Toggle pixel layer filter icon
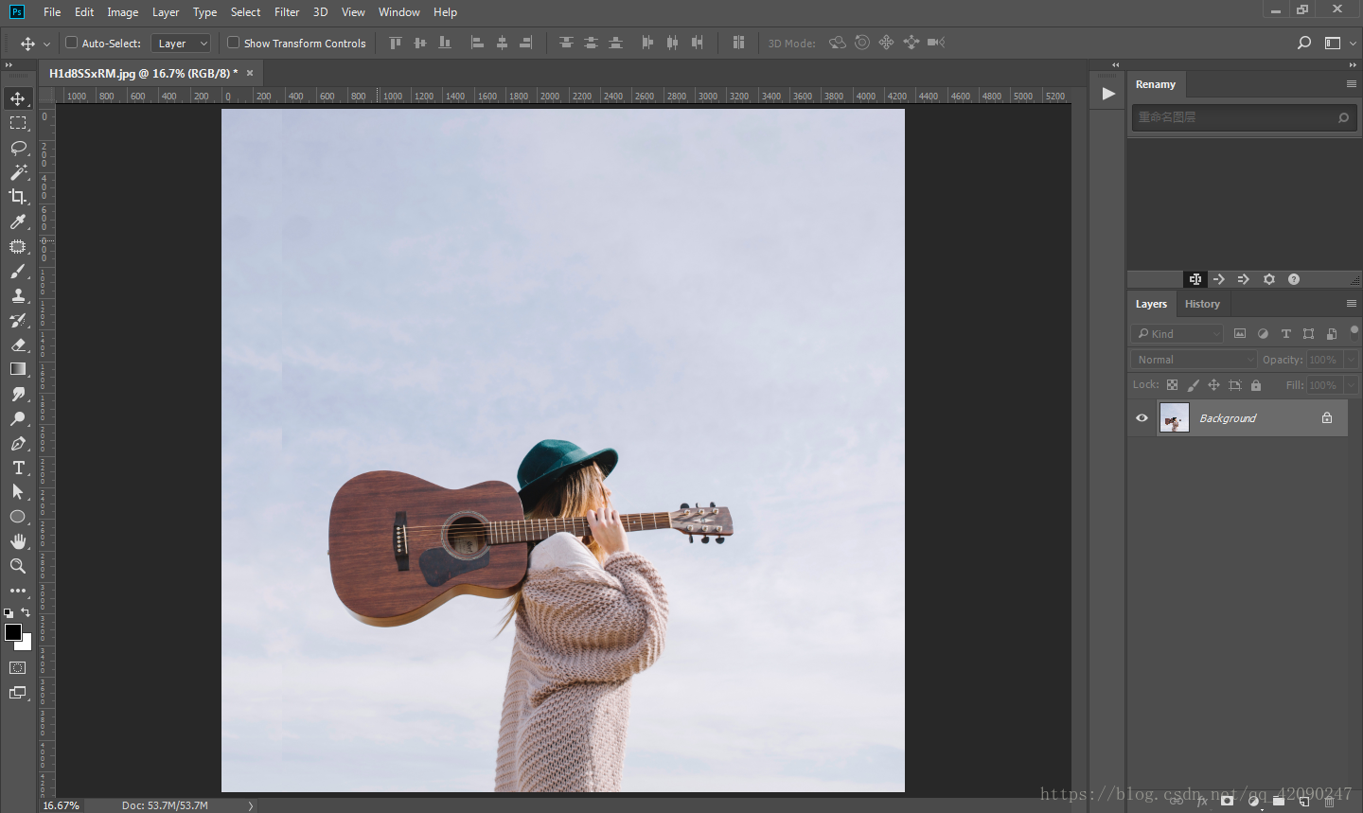The height and width of the screenshot is (813, 1363). 1240,333
